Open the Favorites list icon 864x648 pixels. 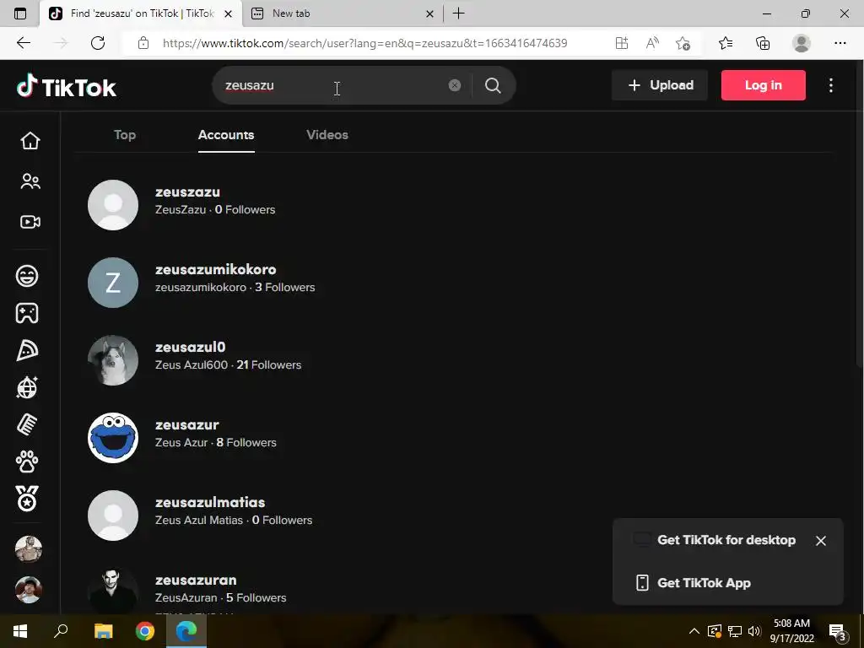coord(726,43)
